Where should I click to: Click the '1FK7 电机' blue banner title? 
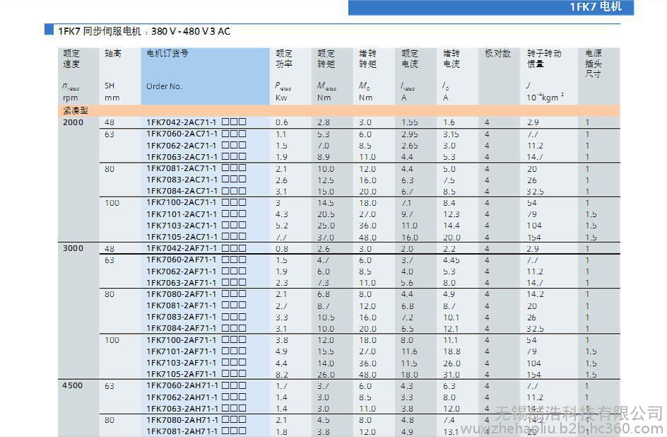[x=596, y=6]
